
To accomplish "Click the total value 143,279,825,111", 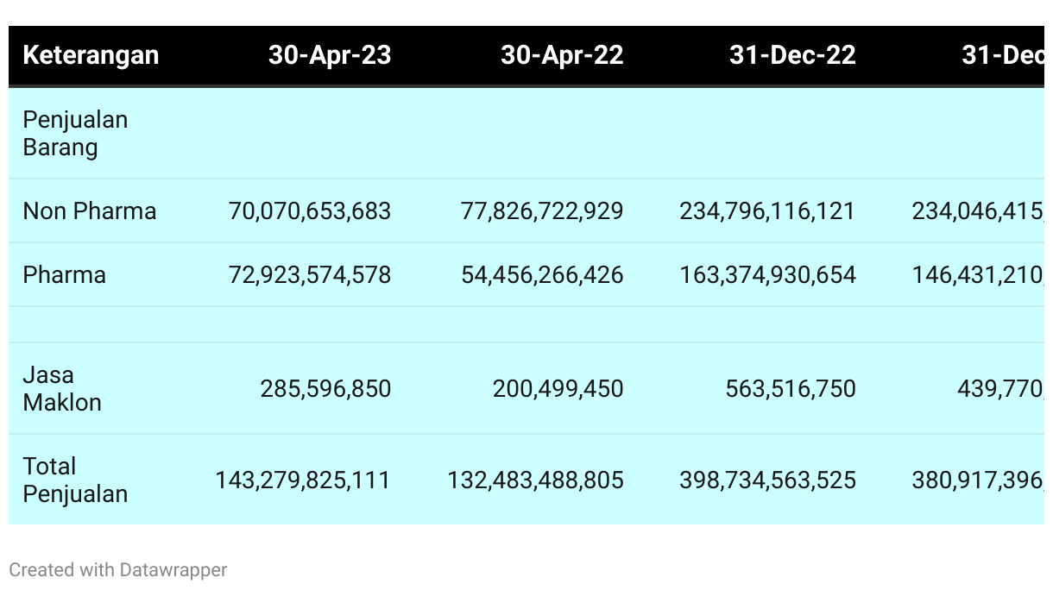I will [303, 480].
